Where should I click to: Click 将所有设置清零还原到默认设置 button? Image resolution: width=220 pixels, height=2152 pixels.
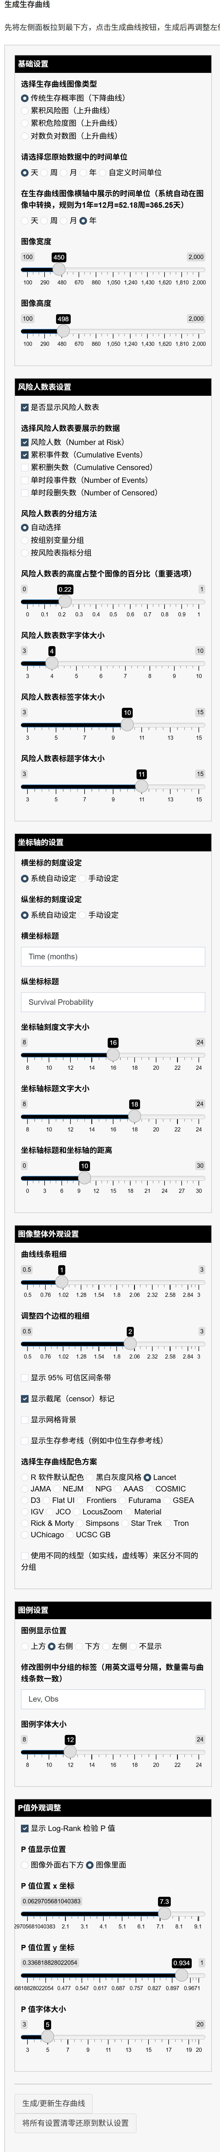pyautogui.click(x=75, y=2122)
